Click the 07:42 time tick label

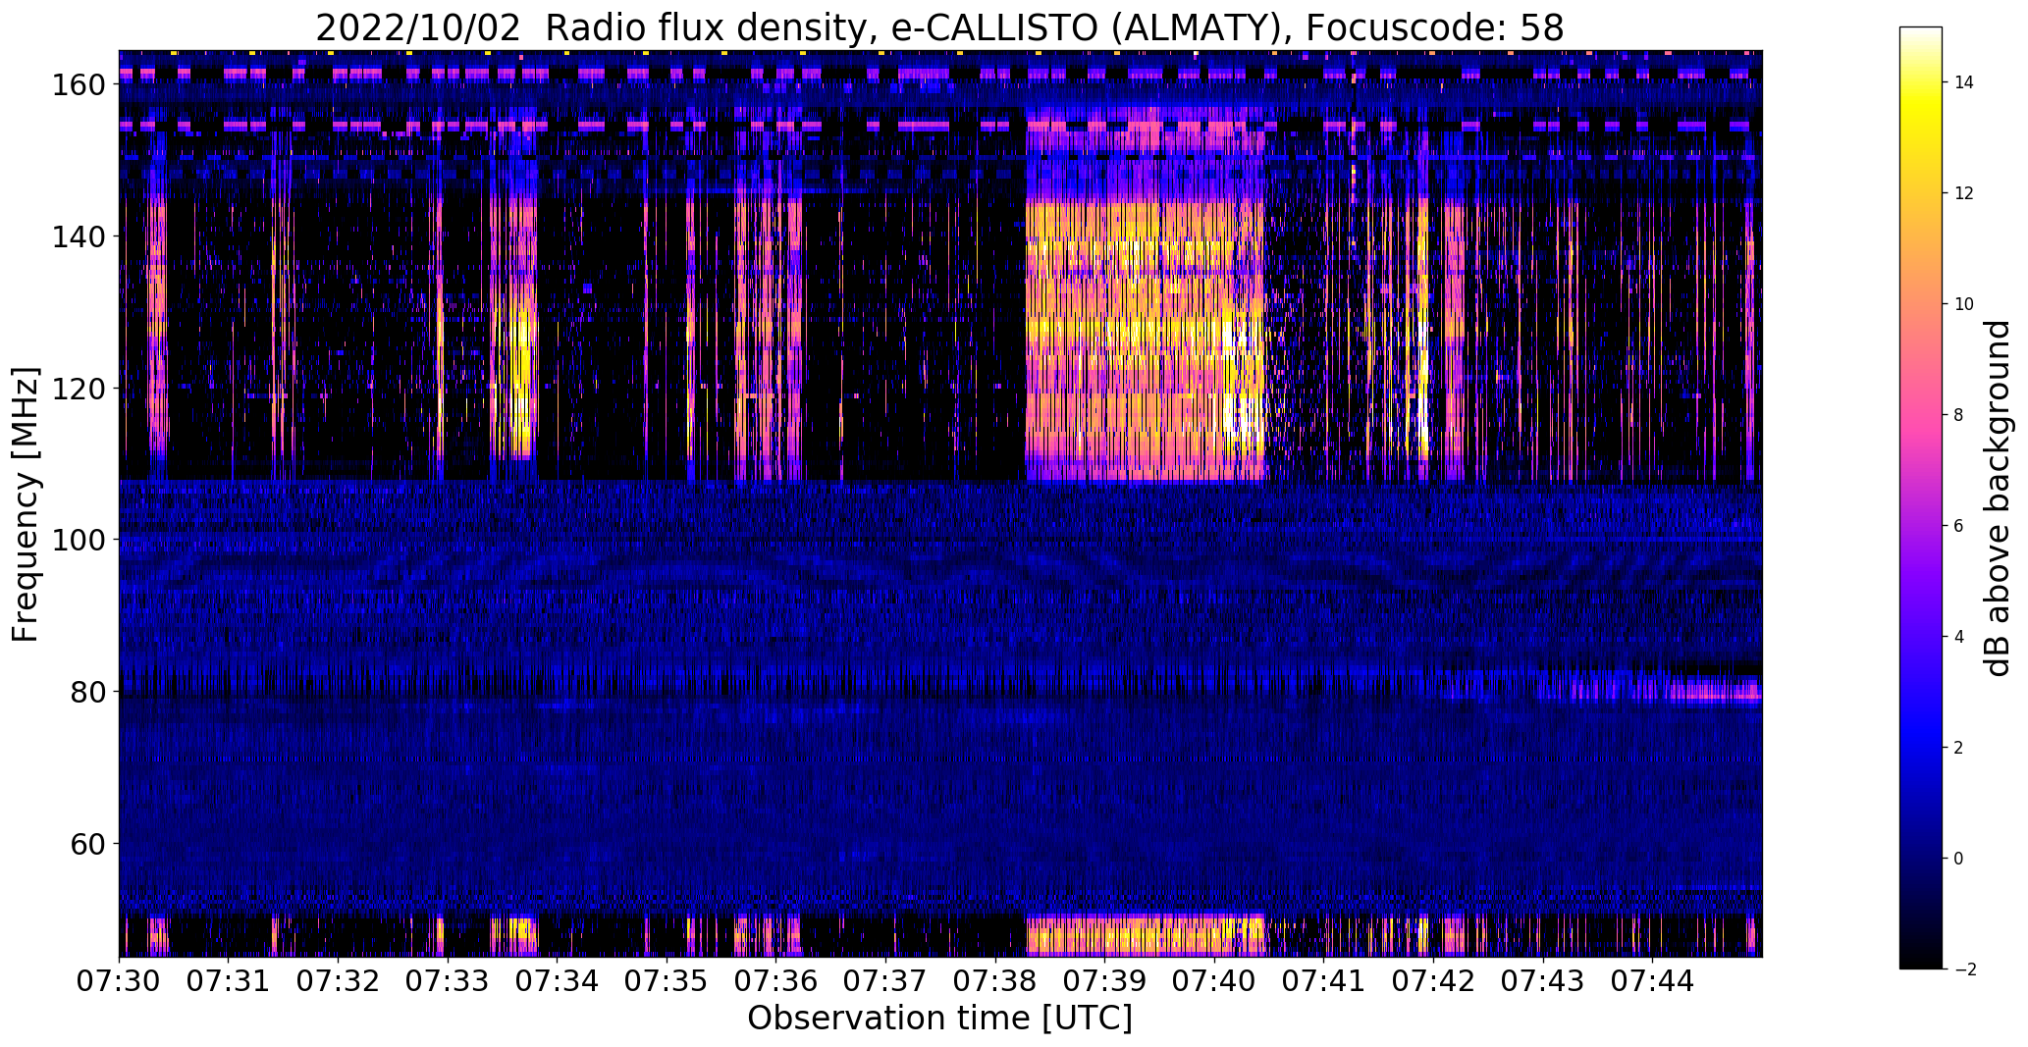1433,981
